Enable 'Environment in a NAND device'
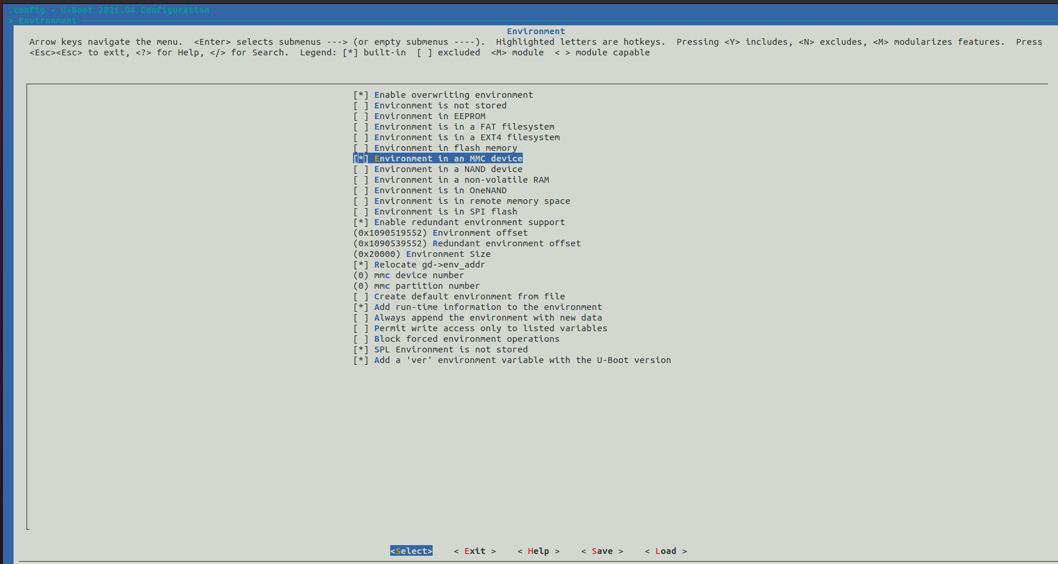This screenshot has width=1058, height=564. (x=438, y=169)
